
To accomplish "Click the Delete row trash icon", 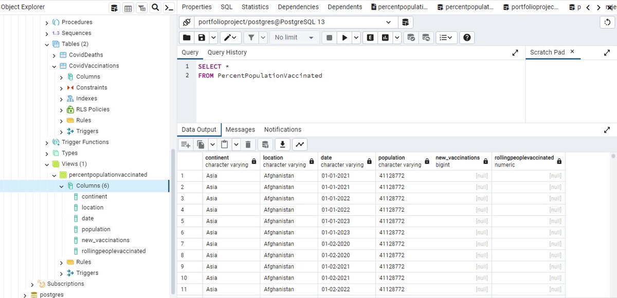I will coord(248,145).
